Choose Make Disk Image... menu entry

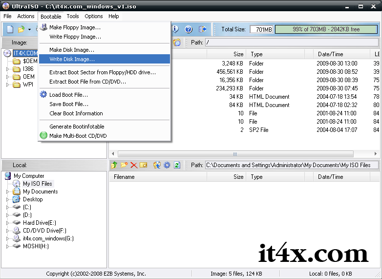pos(105,50)
